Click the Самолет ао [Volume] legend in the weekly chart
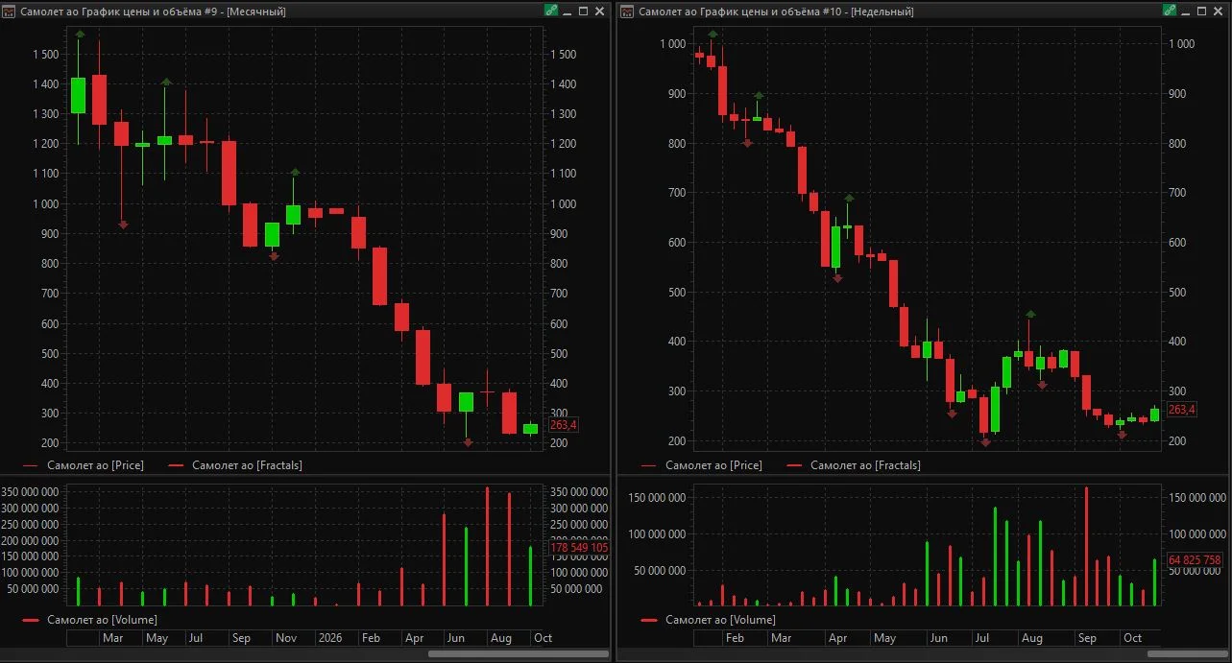The height and width of the screenshot is (663, 1232). tap(708, 620)
